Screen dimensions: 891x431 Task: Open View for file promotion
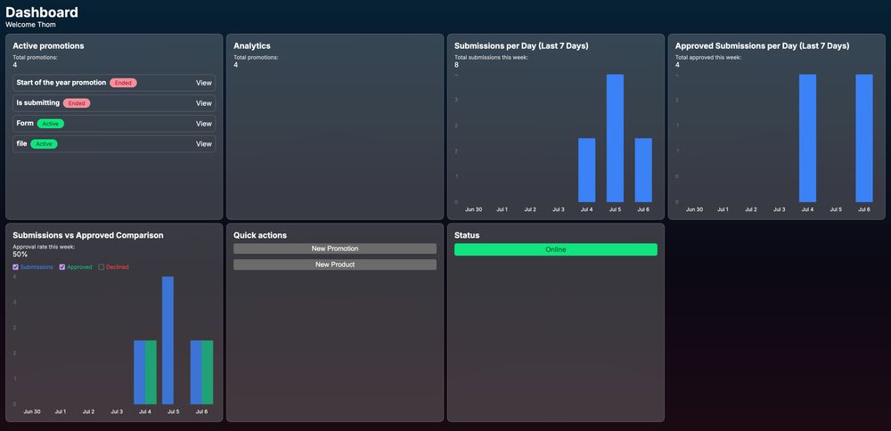(204, 144)
